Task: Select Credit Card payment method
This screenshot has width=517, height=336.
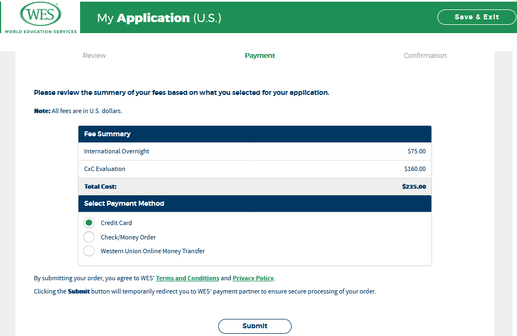Action: pyautogui.click(x=89, y=223)
